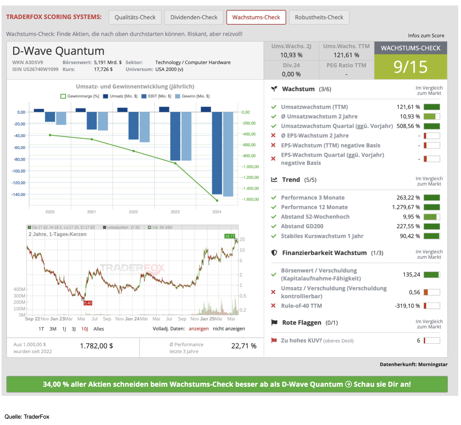Click checkmark beside Stabiles Kurswachstum 1 Jahr
Viewport: 461px width, 425px height.
(274, 236)
